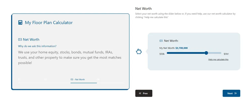The height and width of the screenshot is (105, 252).
Task: Click the double-chevron icon in Prev button
Action: coord(140,93)
